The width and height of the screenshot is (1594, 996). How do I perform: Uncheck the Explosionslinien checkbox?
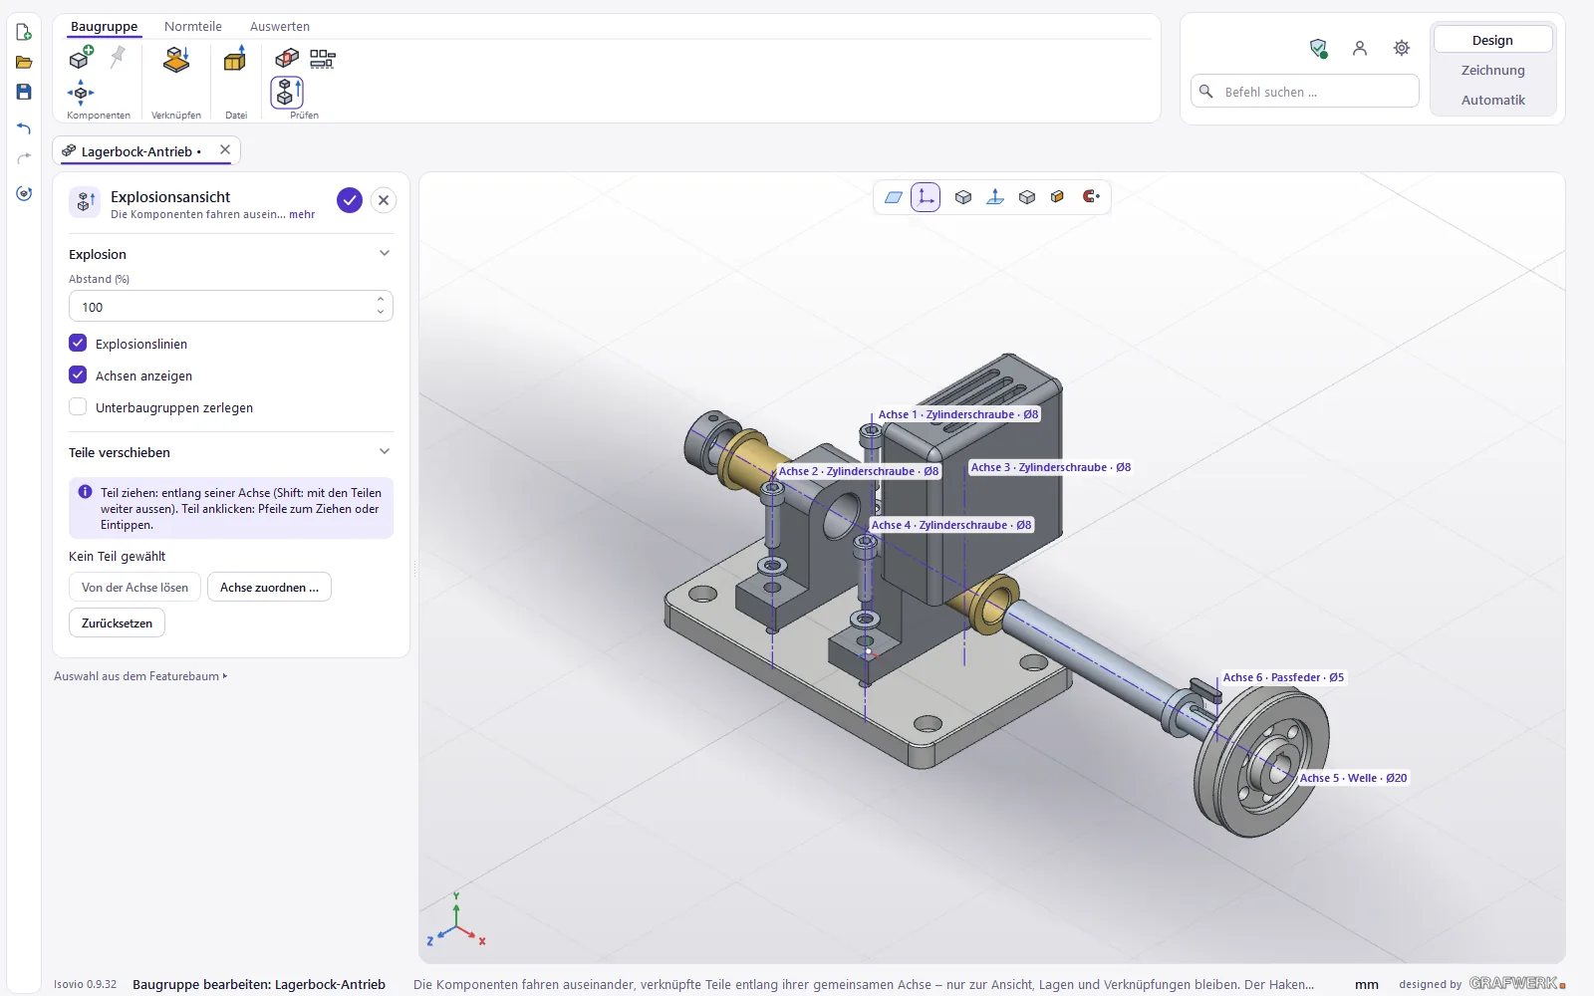[78, 343]
